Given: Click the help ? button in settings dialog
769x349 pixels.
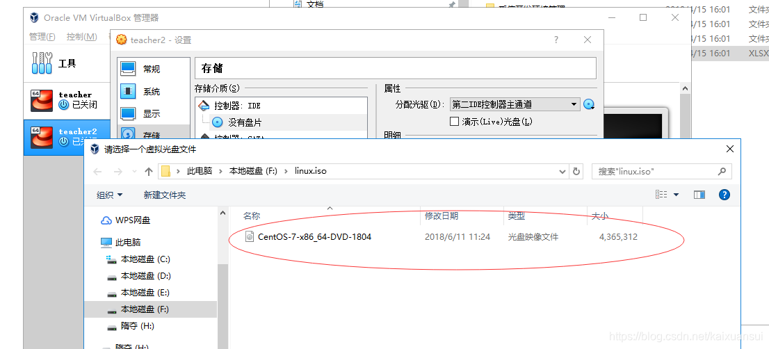Looking at the screenshot, I should coord(556,40).
